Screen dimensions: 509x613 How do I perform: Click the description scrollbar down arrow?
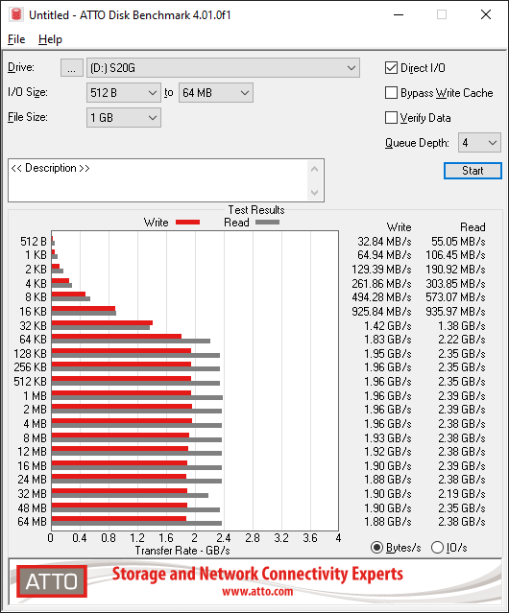click(x=315, y=193)
